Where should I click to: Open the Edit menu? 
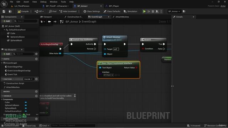pos(18,2)
